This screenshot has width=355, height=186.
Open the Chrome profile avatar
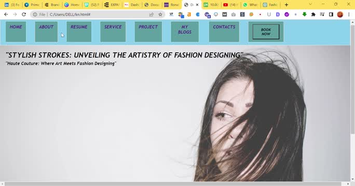340,14
